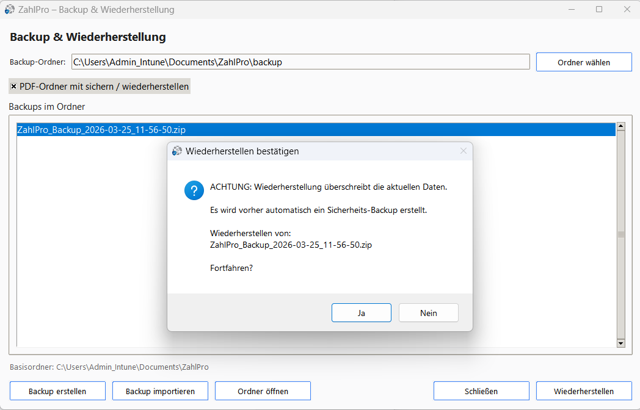Screen dimensions: 640x410
Task: Start restore with the Wiederherstellen button
Action: click(584, 390)
